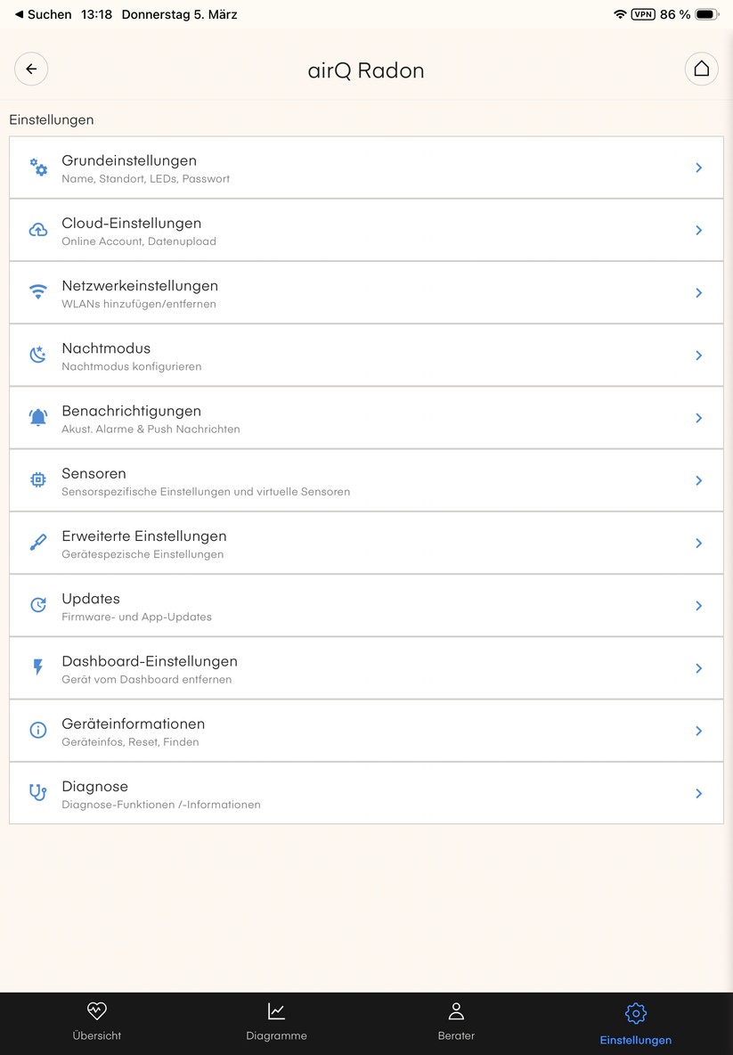733x1055 pixels.
Task: Click 'Sensorspezifische Einstellungen und virtuelle Sensoren' text
Action: point(206,492)
